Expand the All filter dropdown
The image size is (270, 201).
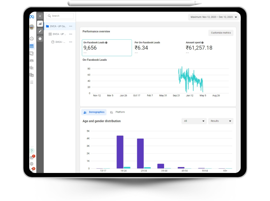194,121
